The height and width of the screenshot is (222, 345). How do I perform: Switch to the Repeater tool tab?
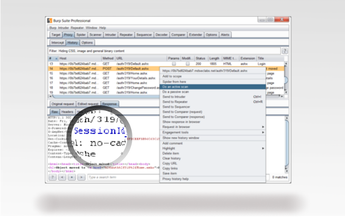point(126,35)
